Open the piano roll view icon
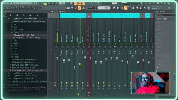 tap(118, 8)
